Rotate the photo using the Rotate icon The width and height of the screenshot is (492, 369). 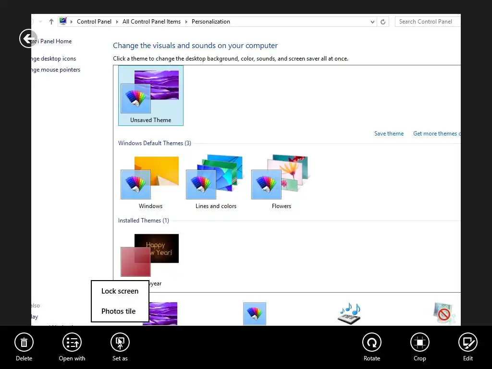tap(372, 342)
